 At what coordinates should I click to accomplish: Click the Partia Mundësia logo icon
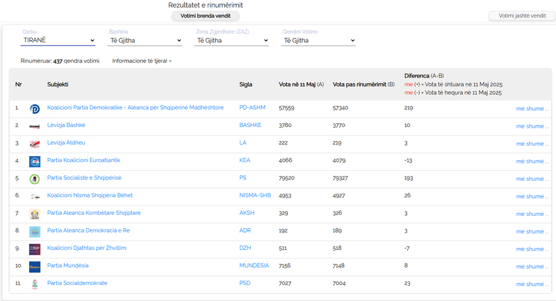(35, 266)
